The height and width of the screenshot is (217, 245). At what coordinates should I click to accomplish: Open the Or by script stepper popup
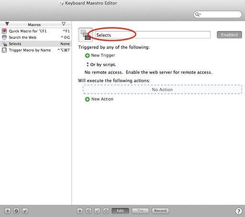pyautogui.click(x=88, y=65)
